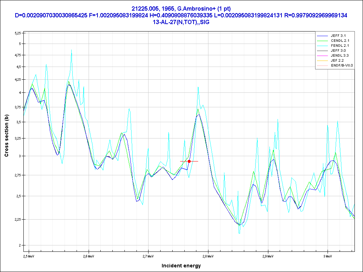Click the JEFF 3.1 legend label

(338, 36)
